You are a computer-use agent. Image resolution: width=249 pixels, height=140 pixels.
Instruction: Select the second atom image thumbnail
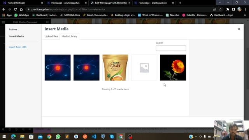(86, 68)
